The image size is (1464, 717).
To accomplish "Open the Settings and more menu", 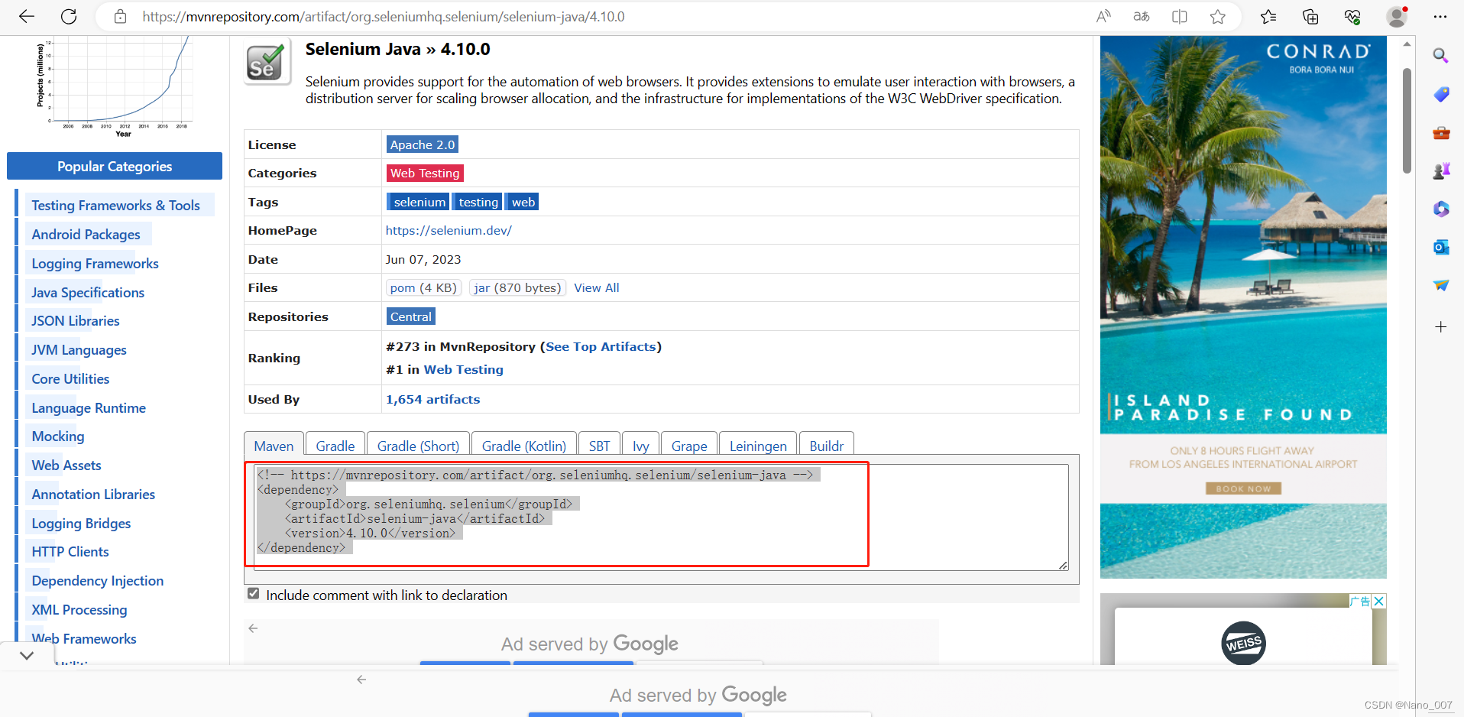I will tap(1441, 16).
